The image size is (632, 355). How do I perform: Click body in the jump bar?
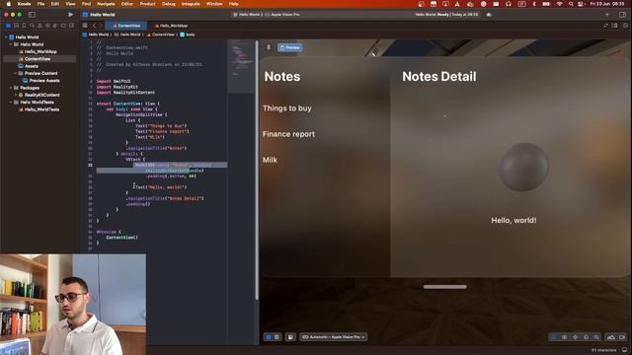(x=188, y=35)
